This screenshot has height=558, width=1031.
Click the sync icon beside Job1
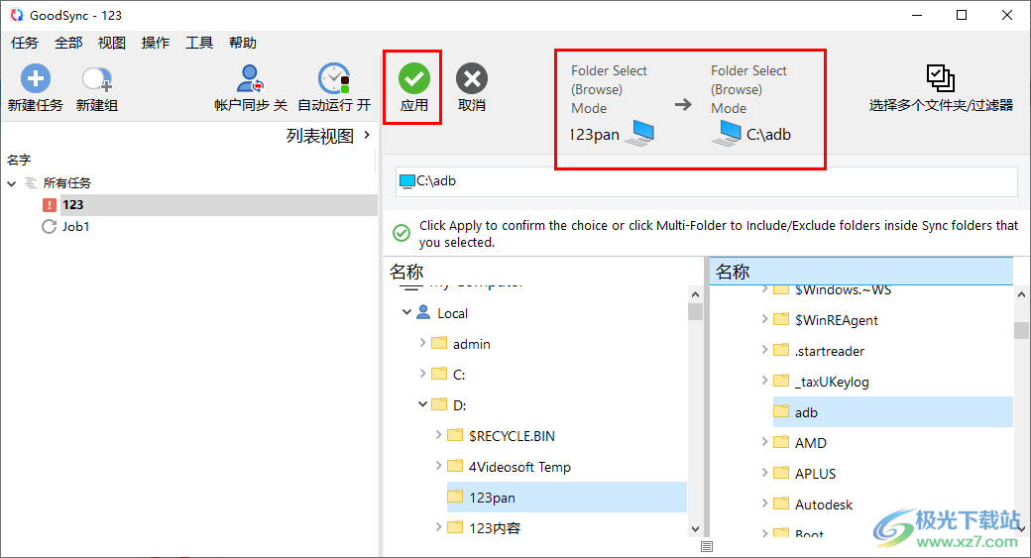point(50,227)
